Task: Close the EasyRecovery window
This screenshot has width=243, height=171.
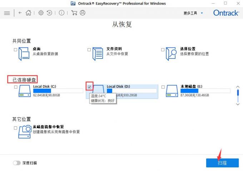Action: [238, 3]
